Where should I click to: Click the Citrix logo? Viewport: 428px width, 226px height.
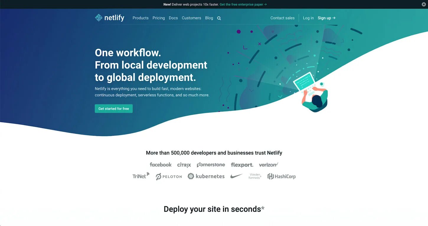click(x=184, y=165)
